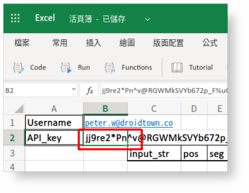Viewport: 249px width, 193px height.
Task: Click the Functions script icon
Action: (110, 68)
